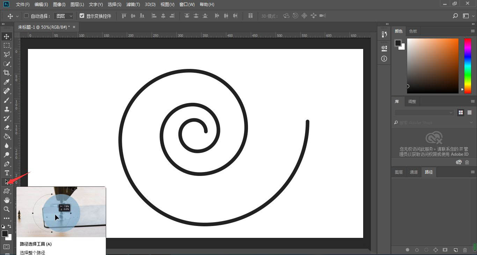Screen dimensions: 477x255
Task: Select the Rectangular Marquee tool
Action: point(7,45)
